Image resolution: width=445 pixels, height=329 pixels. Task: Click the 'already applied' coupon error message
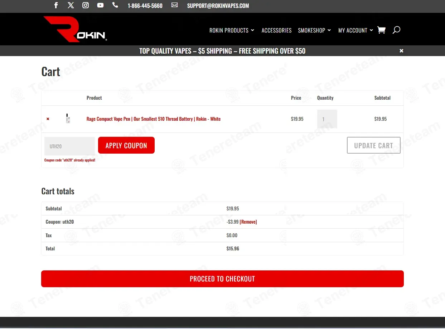click(70, 160)
